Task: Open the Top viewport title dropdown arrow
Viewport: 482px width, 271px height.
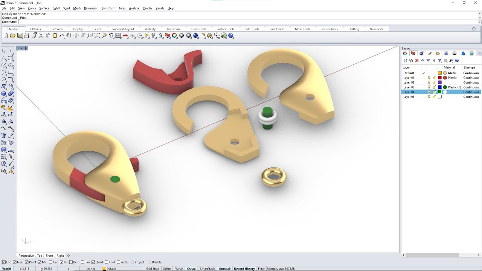Action: 26,48
